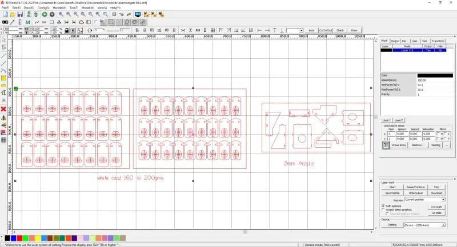This screenshot has width=457, height=247.
Task: Select the red X delete tool
Action: click(x=3, y=109)
